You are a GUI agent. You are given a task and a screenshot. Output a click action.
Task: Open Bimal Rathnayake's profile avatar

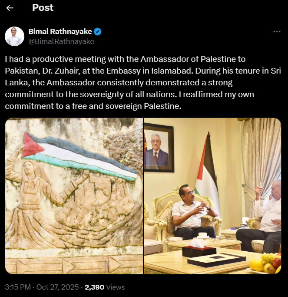[x=15, y=36]
